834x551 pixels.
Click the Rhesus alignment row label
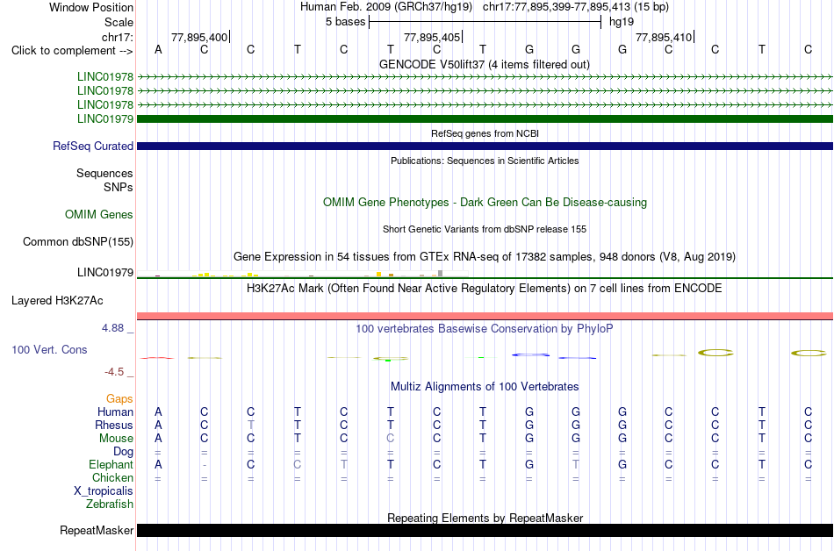click(114, 425)
